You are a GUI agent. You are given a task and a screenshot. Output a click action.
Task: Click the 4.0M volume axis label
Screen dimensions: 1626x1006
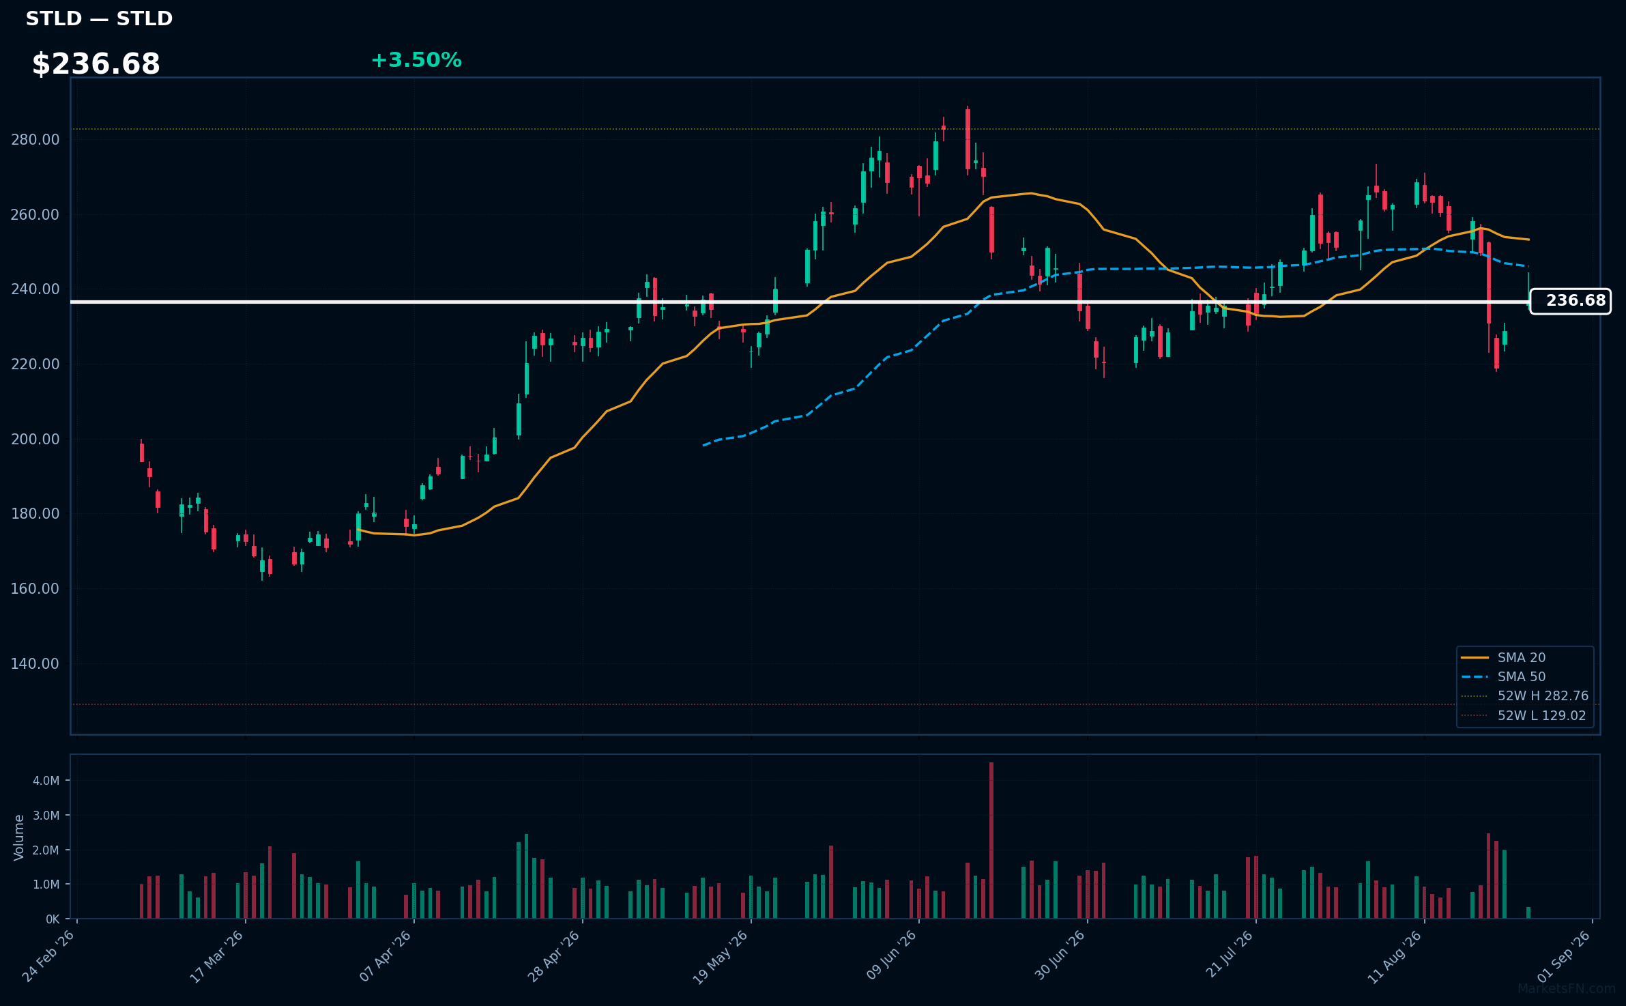(x=46, y=781)
